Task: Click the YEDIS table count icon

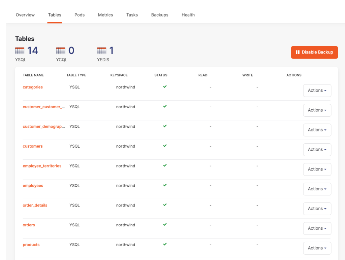Action: (x=103, y=50)
